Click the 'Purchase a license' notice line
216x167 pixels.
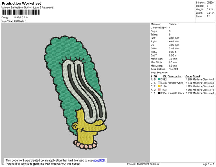pyautogui.click(x=43, y=164)
